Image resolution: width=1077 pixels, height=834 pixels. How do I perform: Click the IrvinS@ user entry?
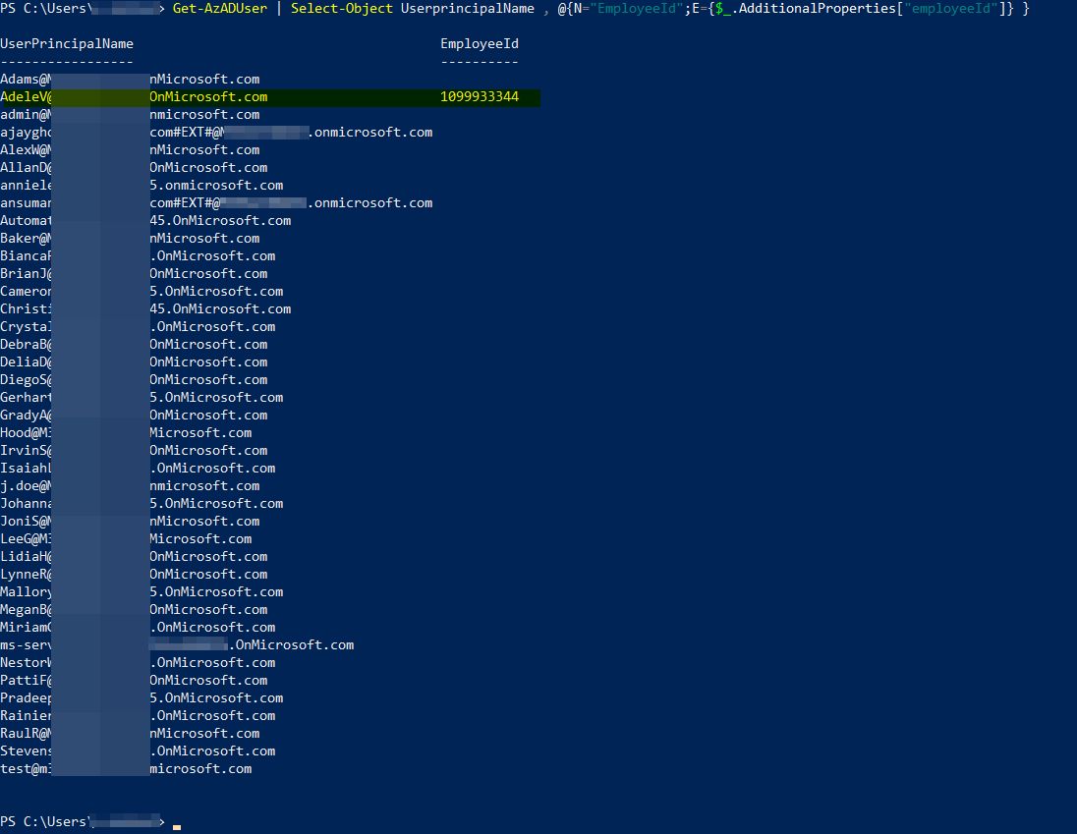(x=134, y=450)
